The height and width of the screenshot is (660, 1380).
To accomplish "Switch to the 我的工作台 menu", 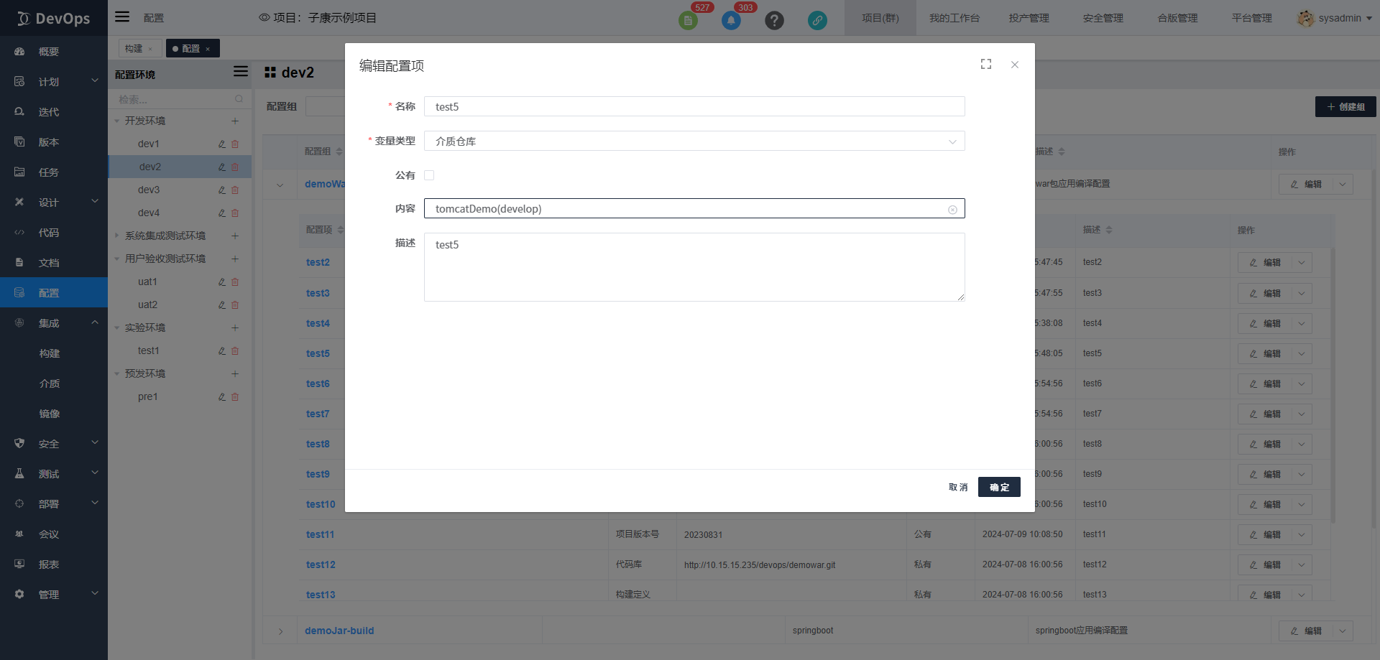I will click(954, 18).
